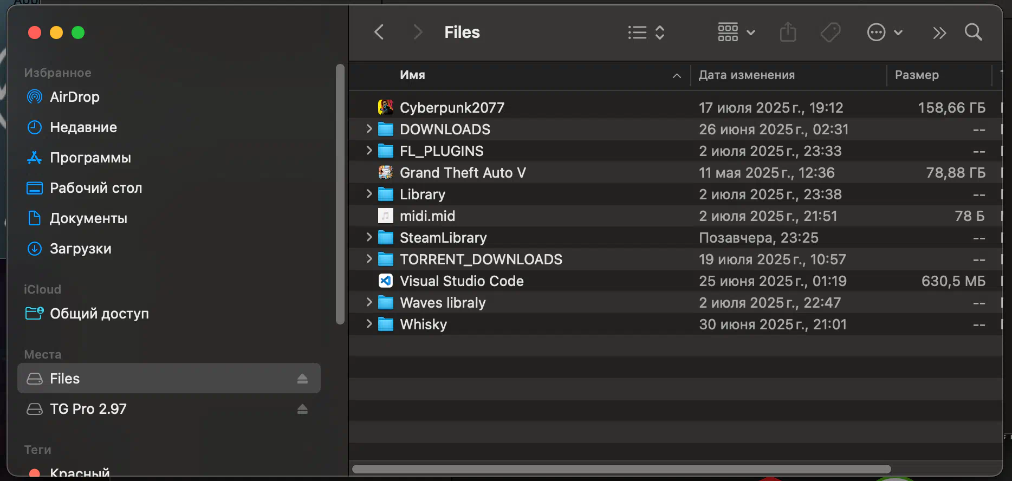Expand the Waves libraly folder

369,302
